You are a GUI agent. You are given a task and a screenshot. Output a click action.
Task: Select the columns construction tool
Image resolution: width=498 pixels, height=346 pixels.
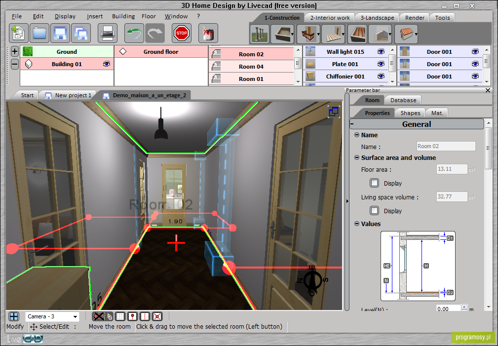pyautogui.click(x=260, y=34)
